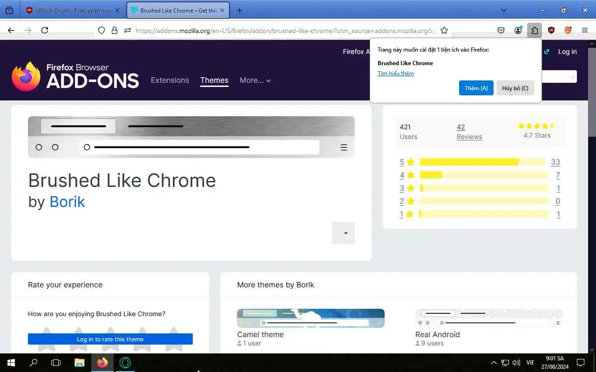Viewport: 596px width, 372px height.
Task: Open the Themes section
Action: 214,80
